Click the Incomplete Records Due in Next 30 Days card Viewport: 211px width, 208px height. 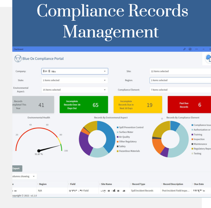pos(138,104)
